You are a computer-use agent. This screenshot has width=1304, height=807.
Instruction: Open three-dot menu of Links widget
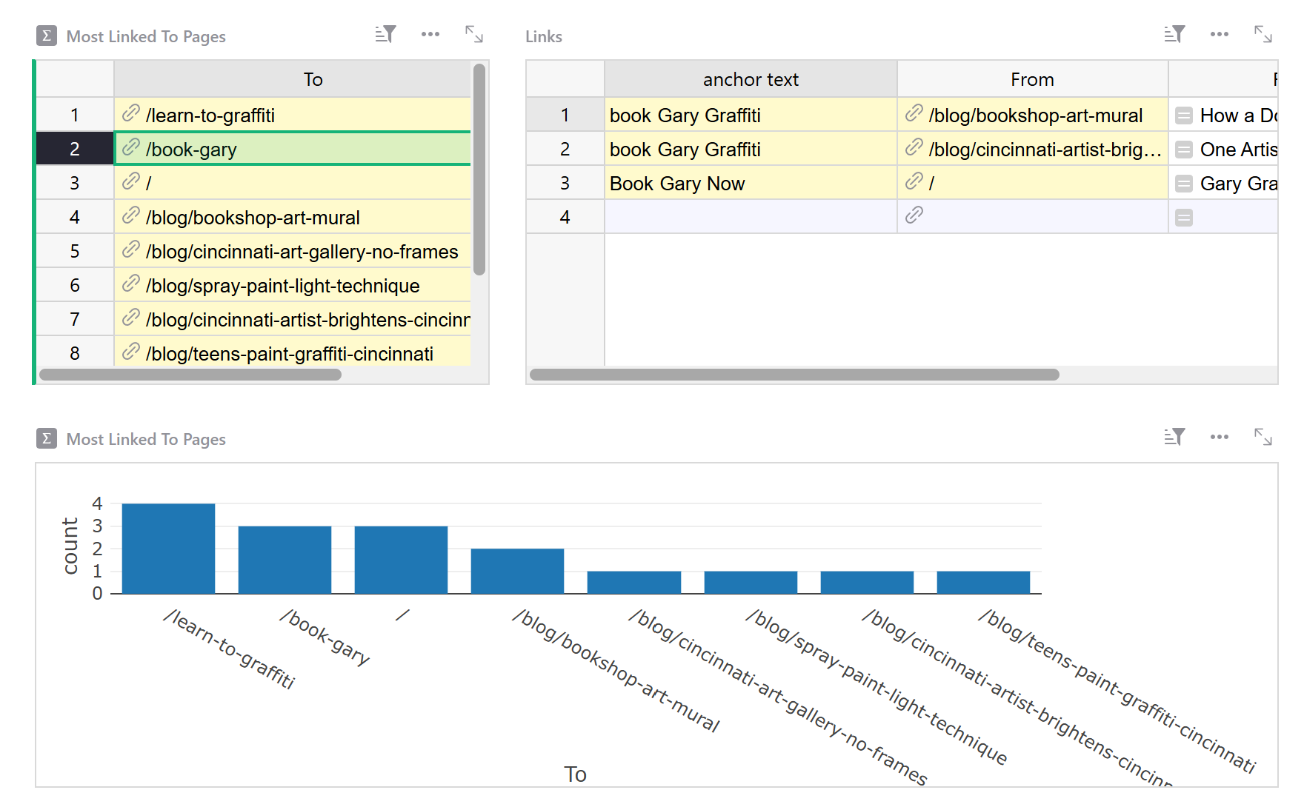pos(1220,34)
